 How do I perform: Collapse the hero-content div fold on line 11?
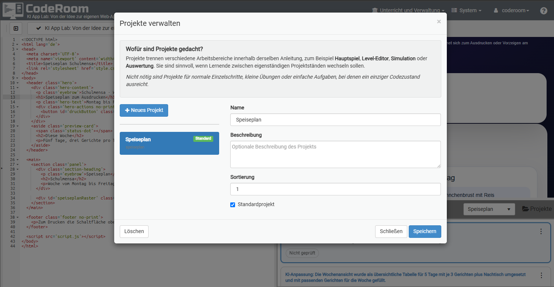pos(17,88)
